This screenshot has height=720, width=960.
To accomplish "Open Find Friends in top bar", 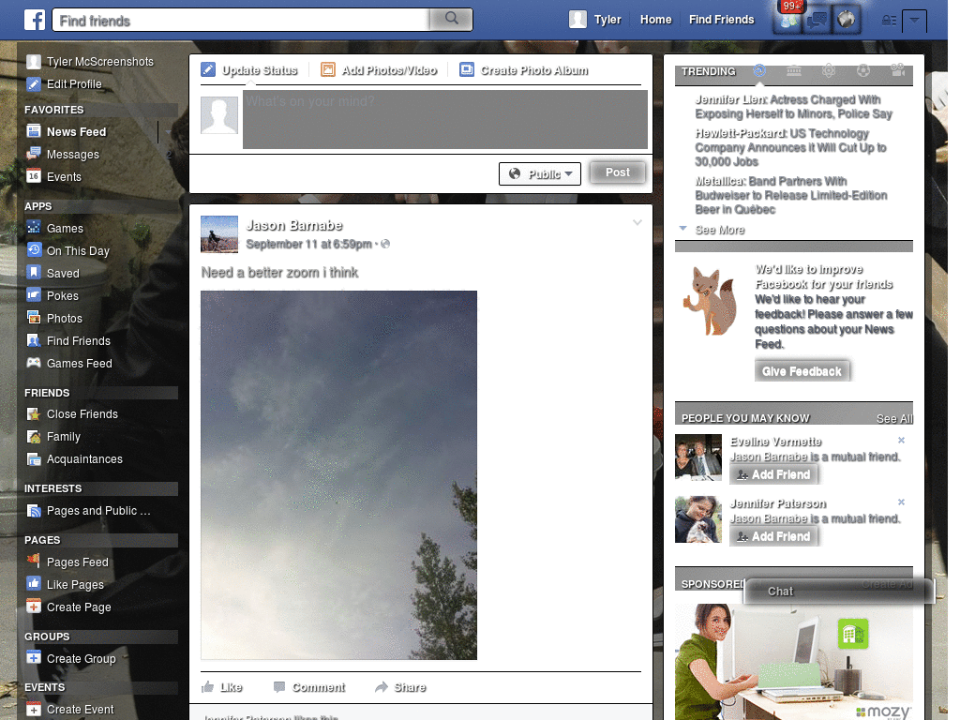I will [x=721, y=20].
